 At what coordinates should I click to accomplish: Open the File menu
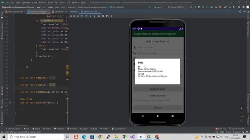coord(7,2)
